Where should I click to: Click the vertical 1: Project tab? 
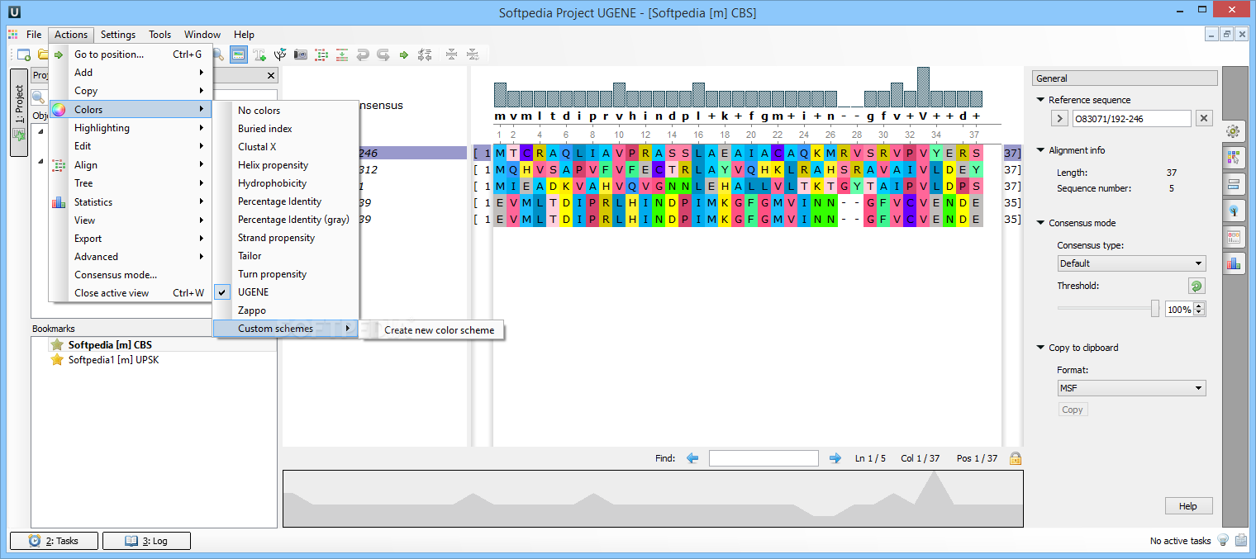point(19,111)
